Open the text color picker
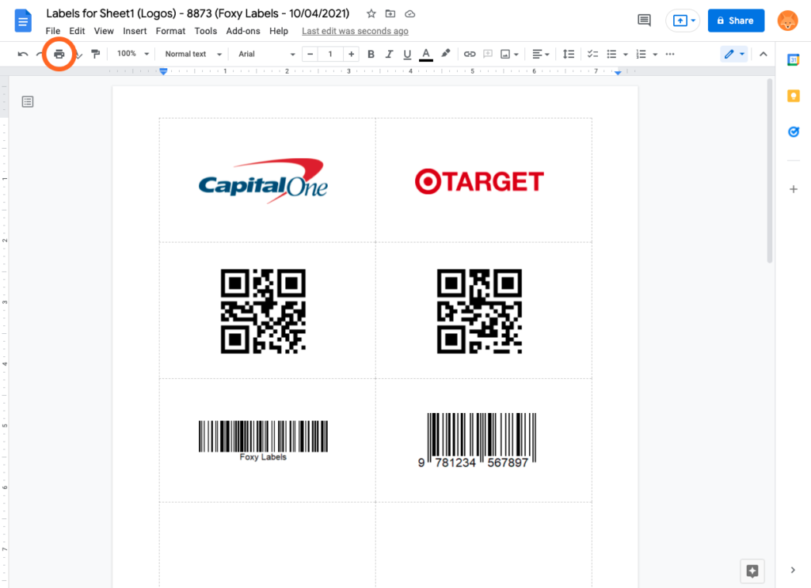Screen dimensions: 811x588 click(x=426, y=54)
